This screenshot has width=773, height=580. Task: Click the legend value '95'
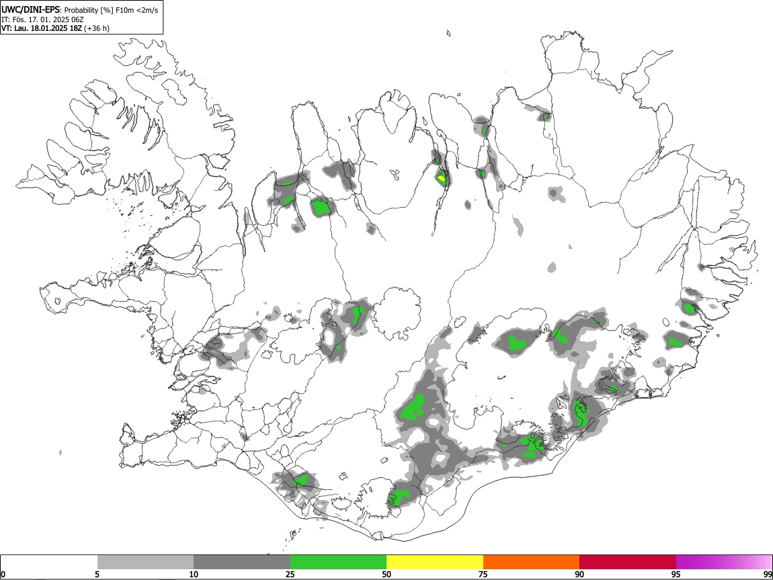coord(676,575)
